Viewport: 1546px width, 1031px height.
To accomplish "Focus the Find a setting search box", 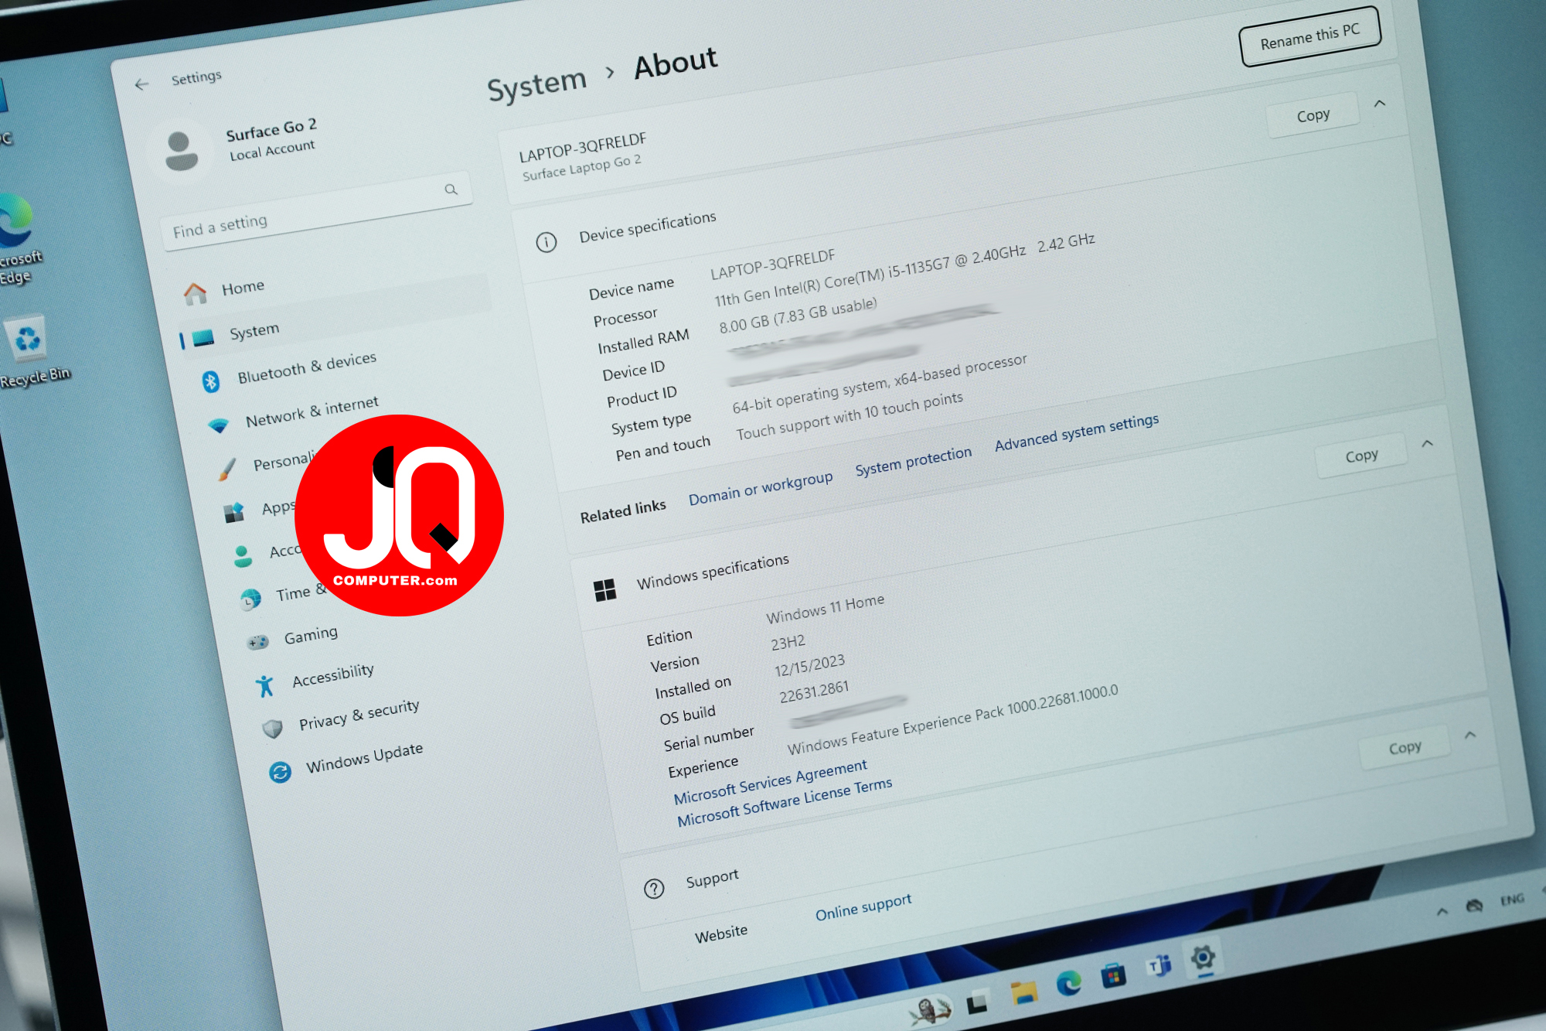I will [x=315, y=210].
